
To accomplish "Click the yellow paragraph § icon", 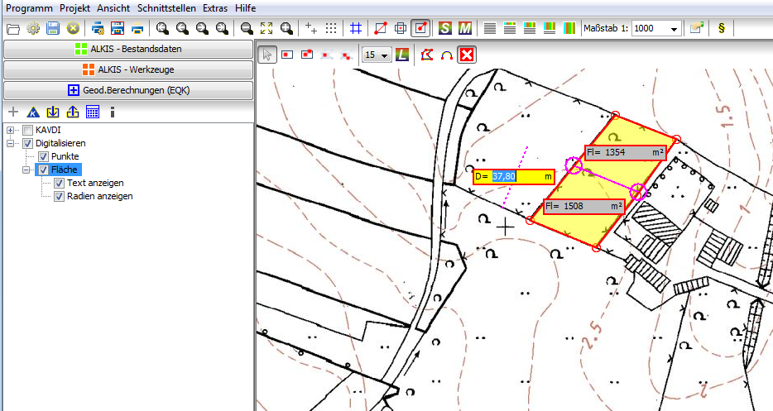I will (721, 29).
